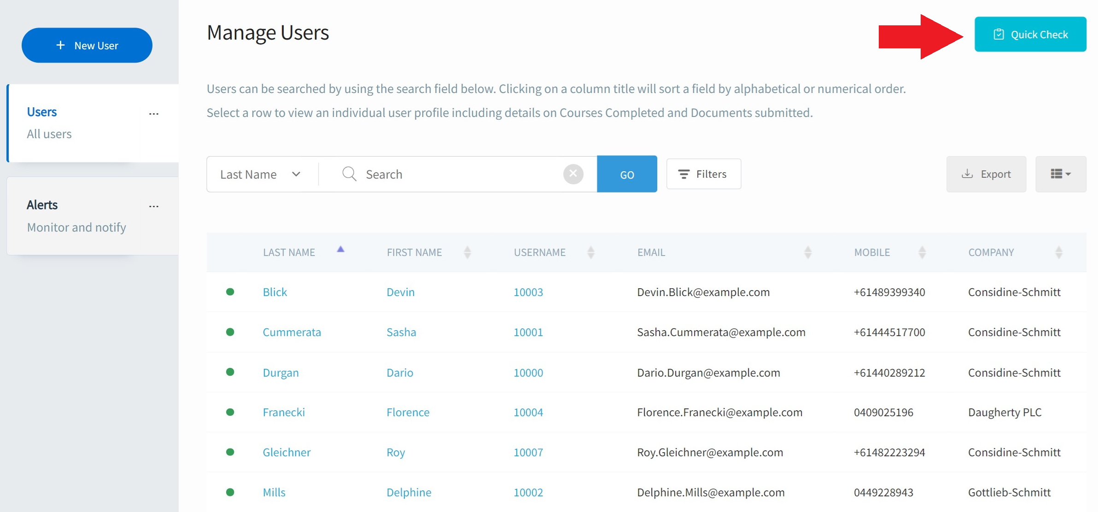
Task: Open last name Durgan link
Action: tap(281, 373)
